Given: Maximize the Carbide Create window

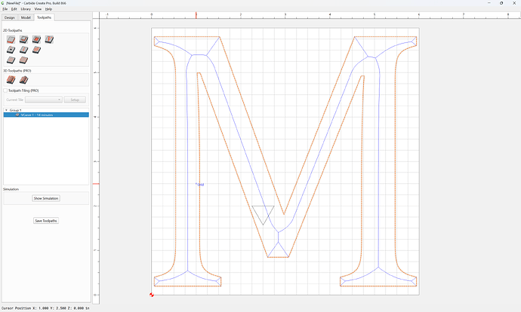Looking at the screenshot, I should point(501,3).
